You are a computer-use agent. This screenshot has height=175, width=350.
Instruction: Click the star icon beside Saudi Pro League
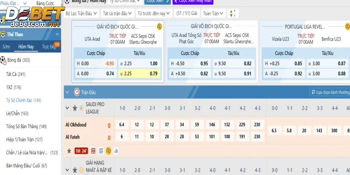[x=75, y=108]
